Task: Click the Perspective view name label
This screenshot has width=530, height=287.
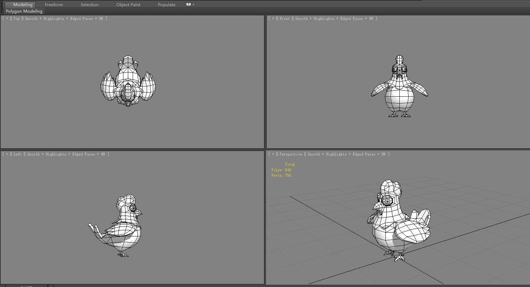Action: tap(291, 154)
